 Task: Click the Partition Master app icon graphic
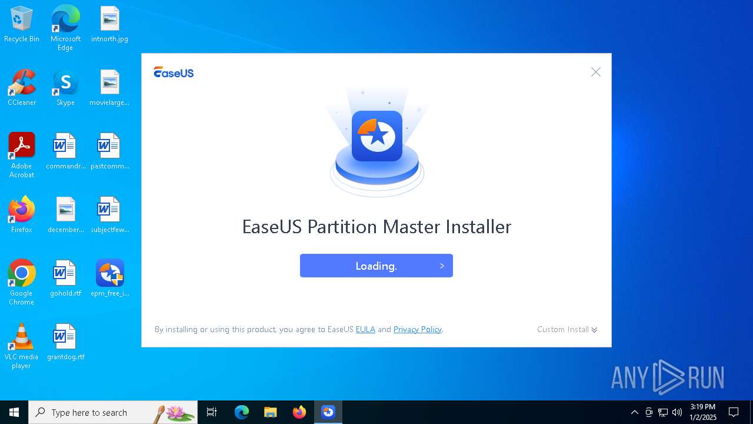pyautogui.click(x=377, y=136)
